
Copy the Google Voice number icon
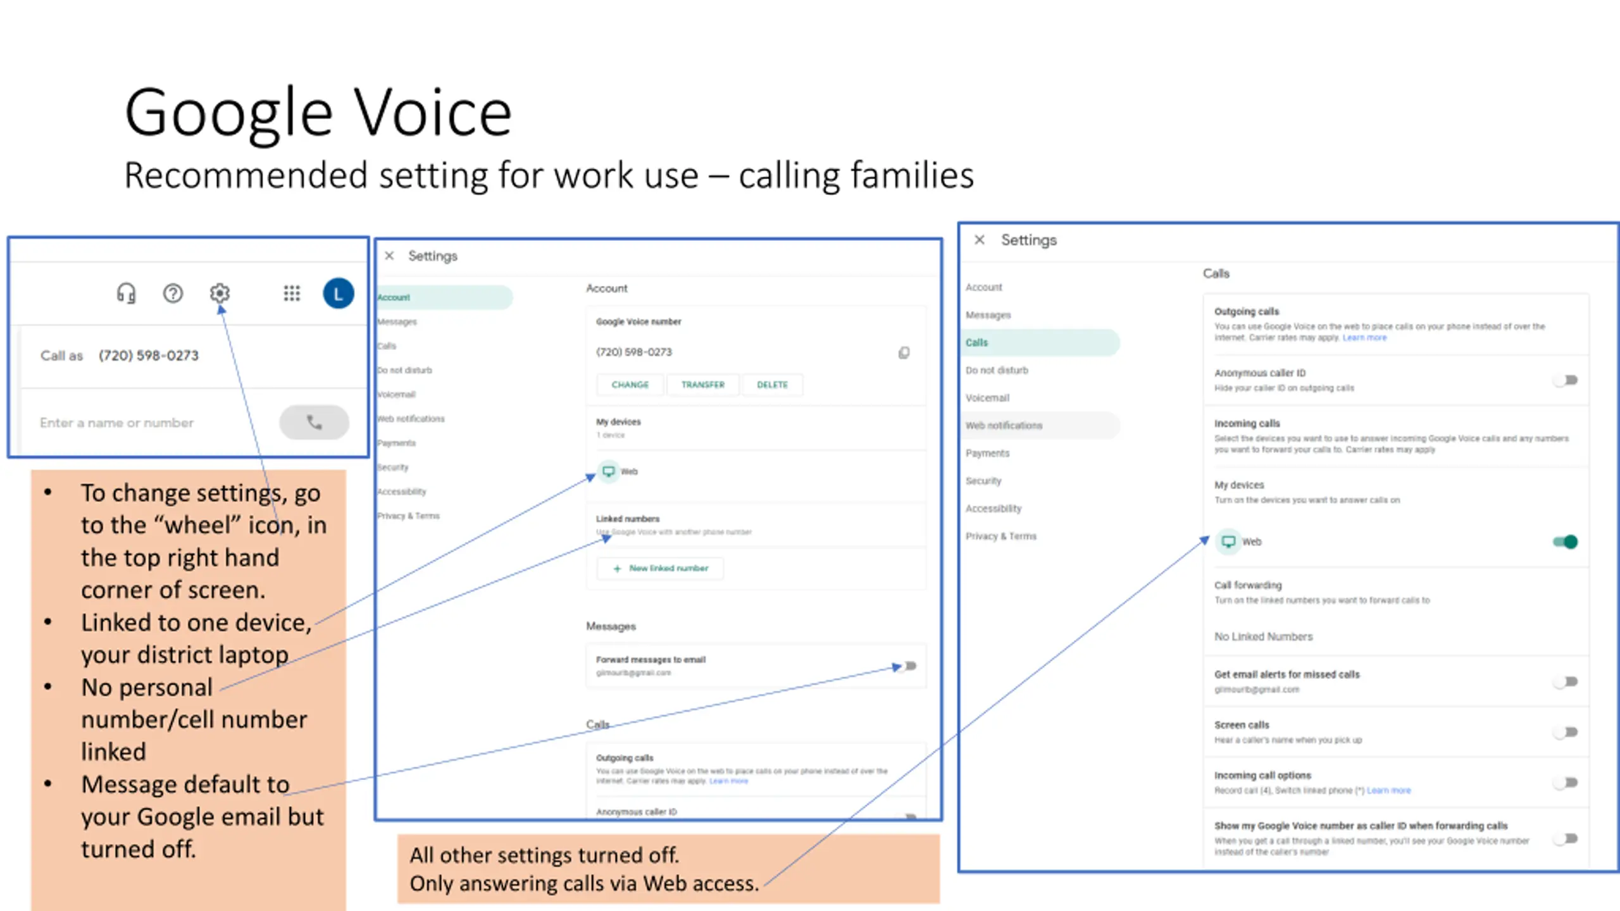(x=904, y=352)
